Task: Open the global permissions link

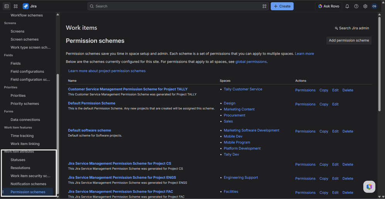Action: (x=251, y=62)
